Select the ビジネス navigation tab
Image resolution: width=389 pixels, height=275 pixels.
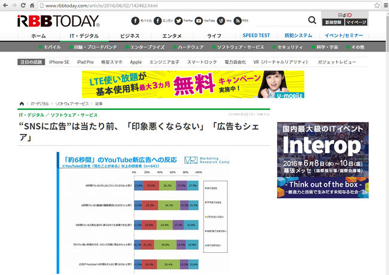(130, 36)
